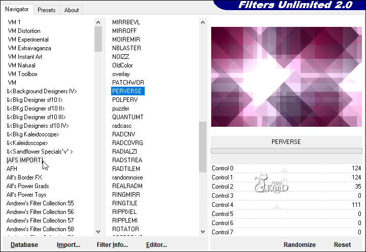Select the randomnoise filter

(x=127, y=177)
